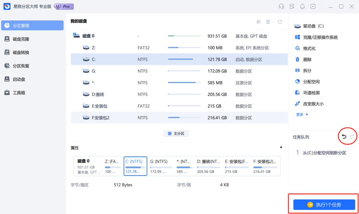Click the undo arrow in task queue
The width and height of the screenshot is (359, 214).
click(344, 137)
